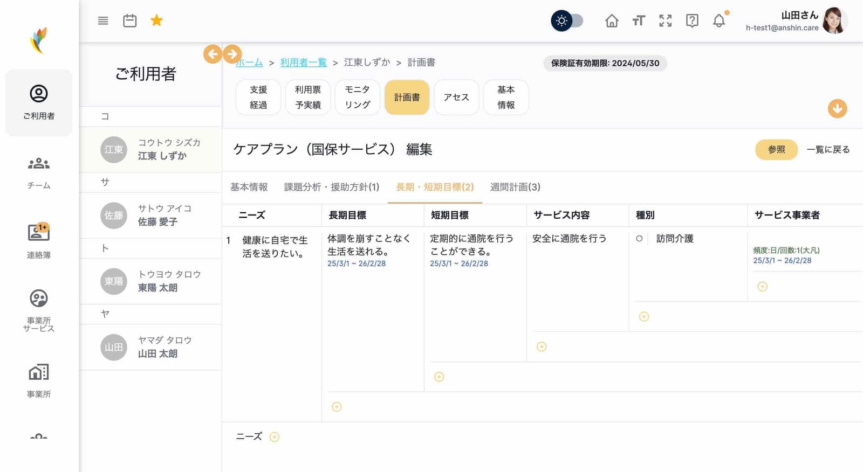Click plus icon under サービス内容 column
Viewport: 863px width, 472px height.
tap(542, 347)
